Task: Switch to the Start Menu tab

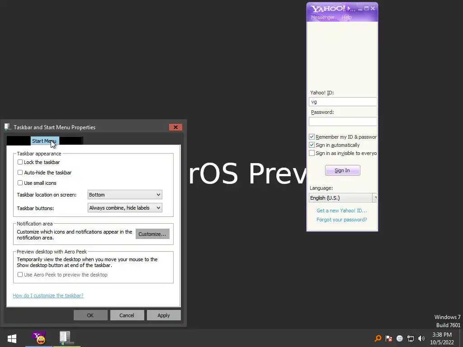Action: (x=45, y=141)
